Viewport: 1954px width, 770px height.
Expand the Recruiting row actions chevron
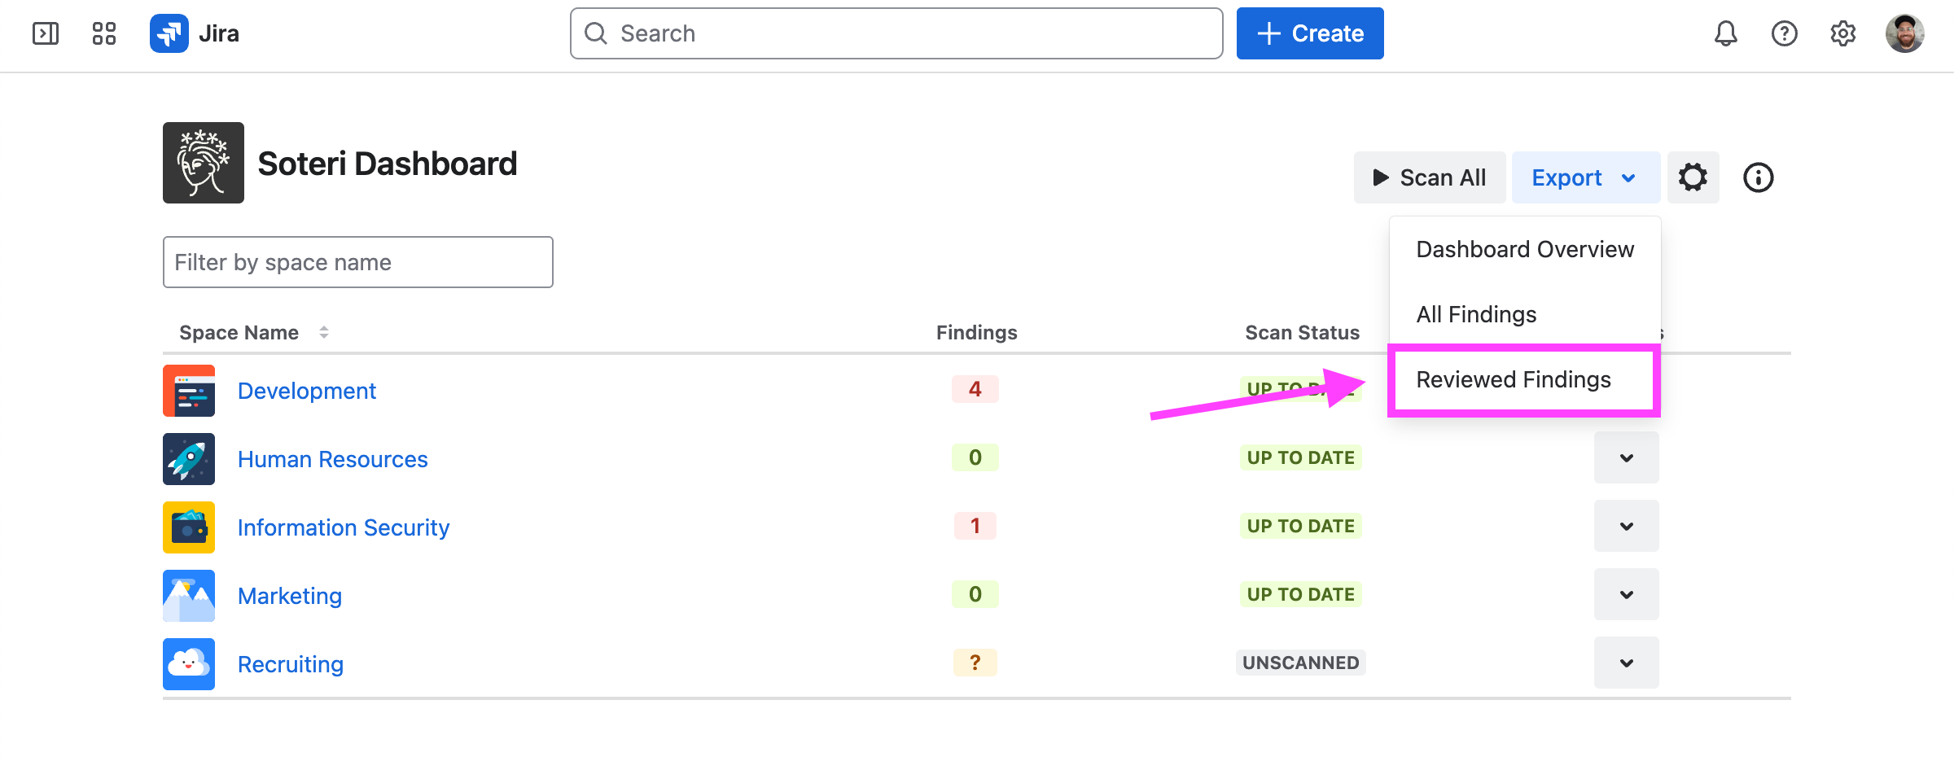1626,663
